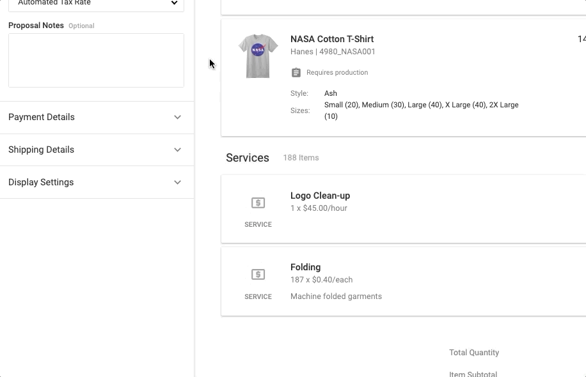Click into the Proposal Notes text area

[96, 60]
